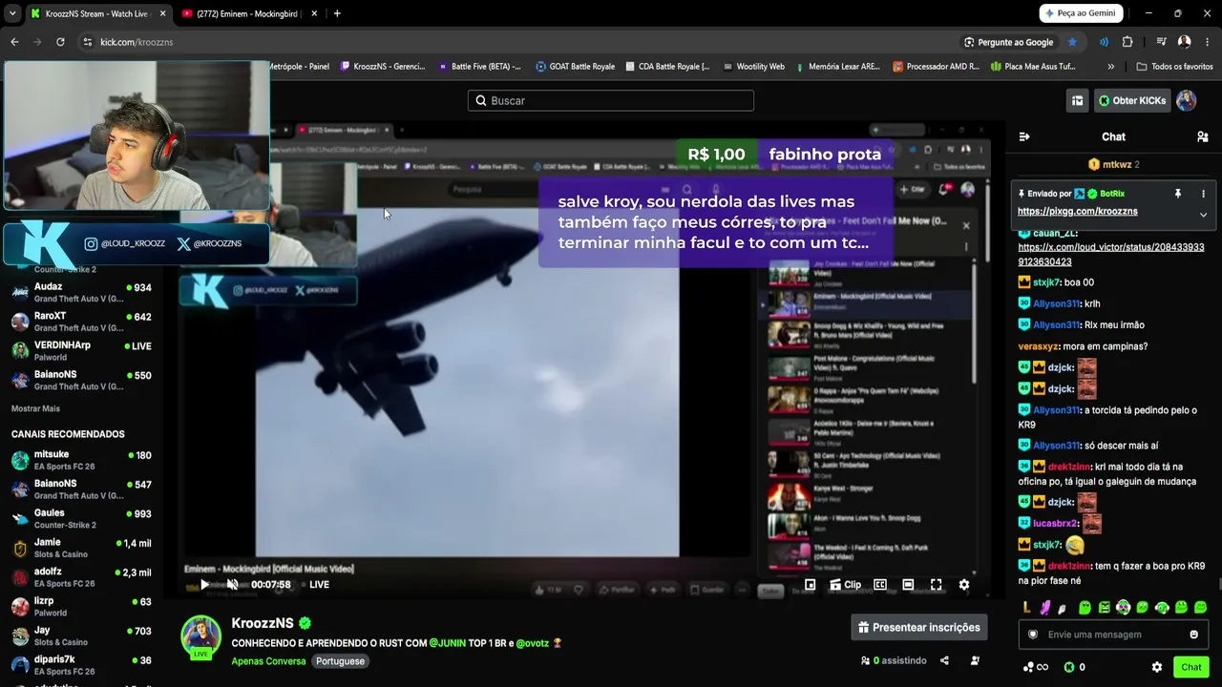The height and width of the screenshot is (687, 1222).
Task: Click the Buscar search field
Action: (611, 100)
